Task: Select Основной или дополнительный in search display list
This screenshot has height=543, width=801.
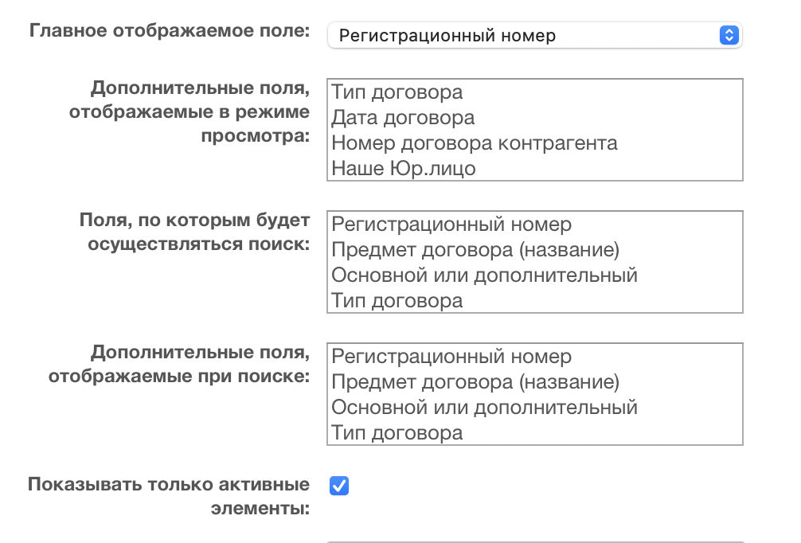Action: [485, 408]
